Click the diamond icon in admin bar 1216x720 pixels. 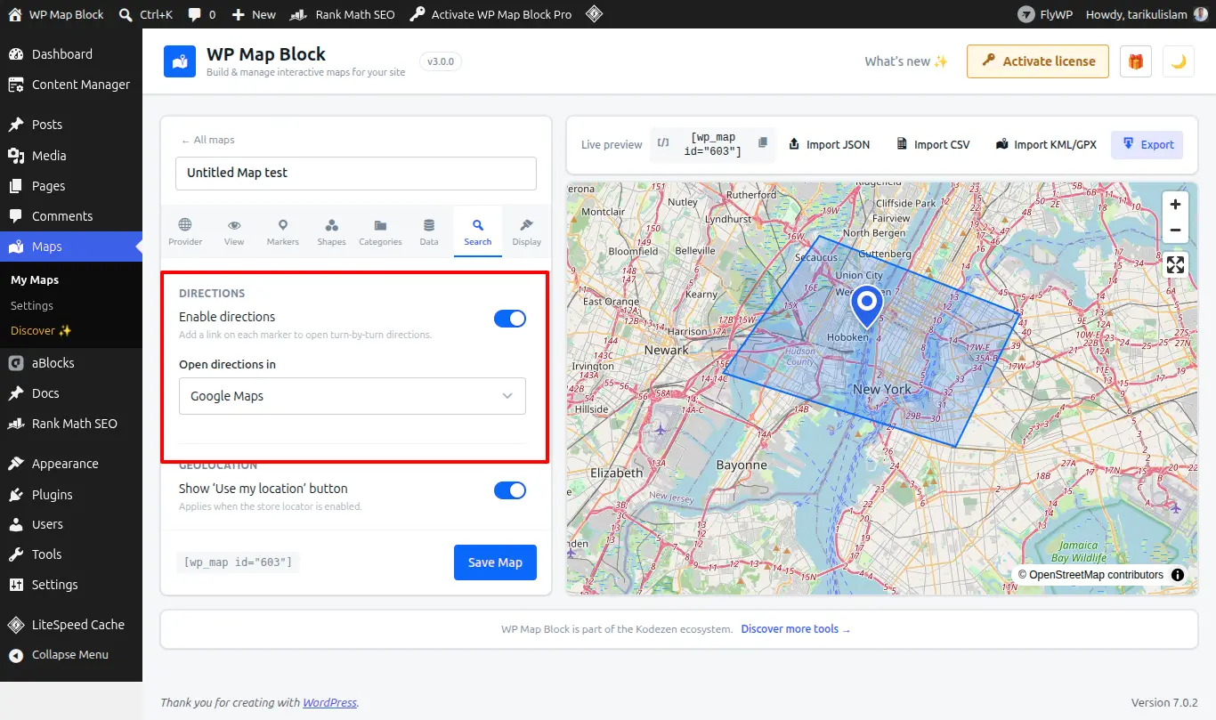click(595, 14)
